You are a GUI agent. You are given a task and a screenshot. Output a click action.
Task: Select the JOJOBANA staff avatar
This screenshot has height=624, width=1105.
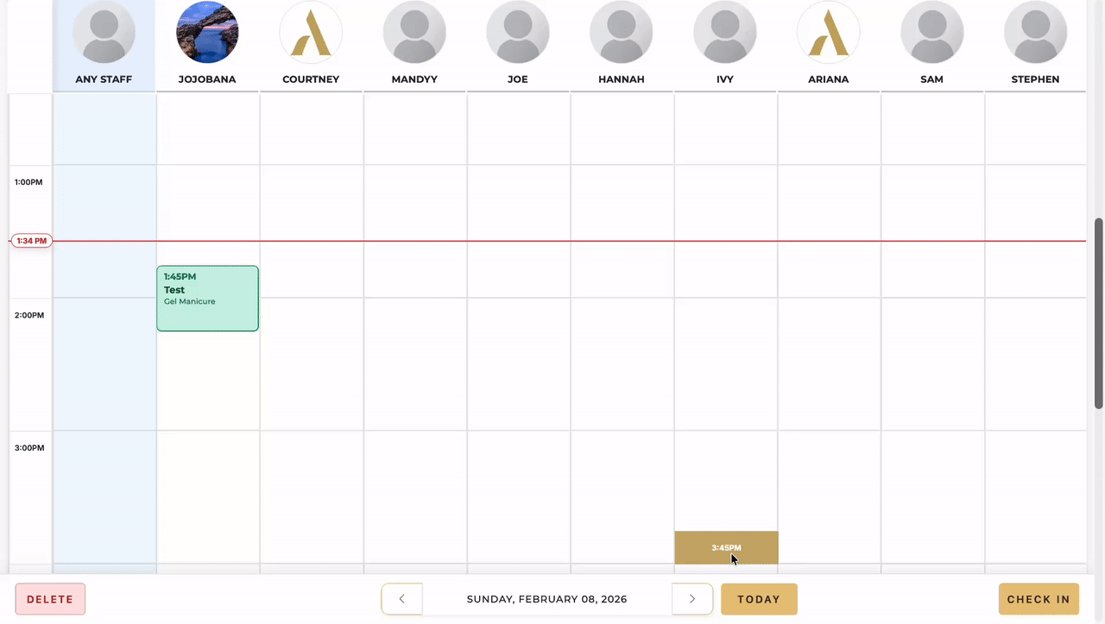207,32
